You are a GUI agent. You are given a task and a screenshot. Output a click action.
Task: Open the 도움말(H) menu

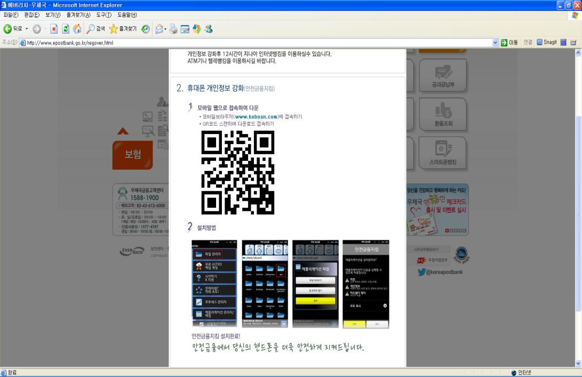127,15
